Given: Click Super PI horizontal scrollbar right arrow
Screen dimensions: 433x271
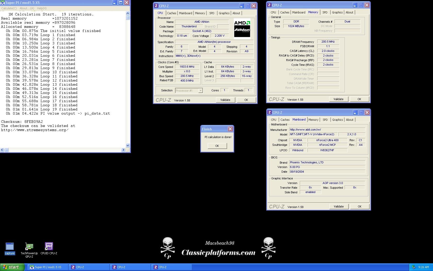Looking at the screenshot, I should tap(123, 150).
